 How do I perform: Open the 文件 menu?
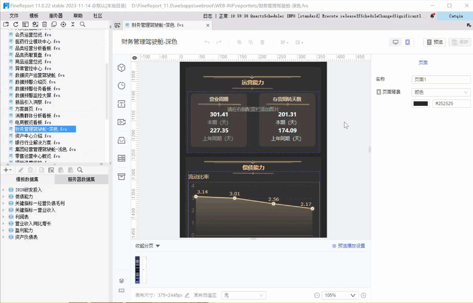pos(14,16)
